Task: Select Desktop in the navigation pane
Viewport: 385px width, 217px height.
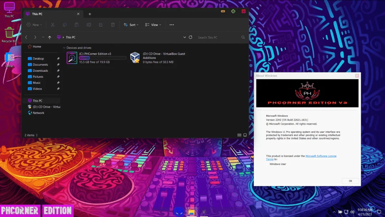Action: click(38, 59)
